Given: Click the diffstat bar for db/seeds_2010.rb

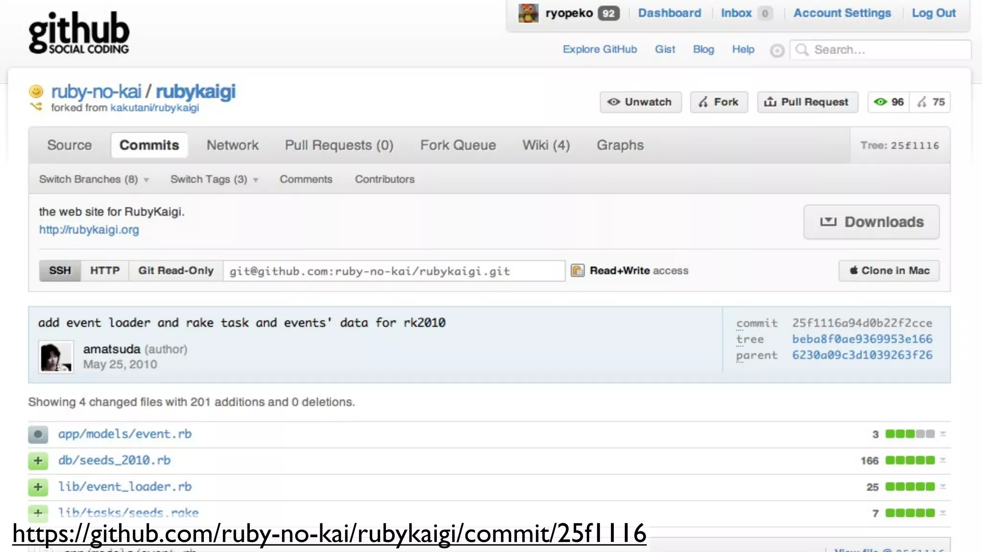Looking at the screenshot, I should (x=910, y=460).
